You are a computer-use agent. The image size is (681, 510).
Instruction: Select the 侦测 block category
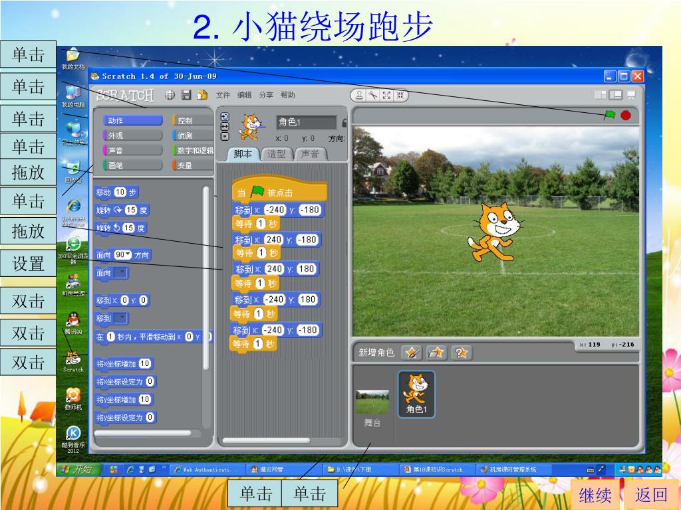[193, 135]
